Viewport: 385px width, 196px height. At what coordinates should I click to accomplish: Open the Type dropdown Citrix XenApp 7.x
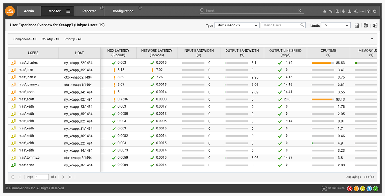pyautogui.click(x=237, y=25)
